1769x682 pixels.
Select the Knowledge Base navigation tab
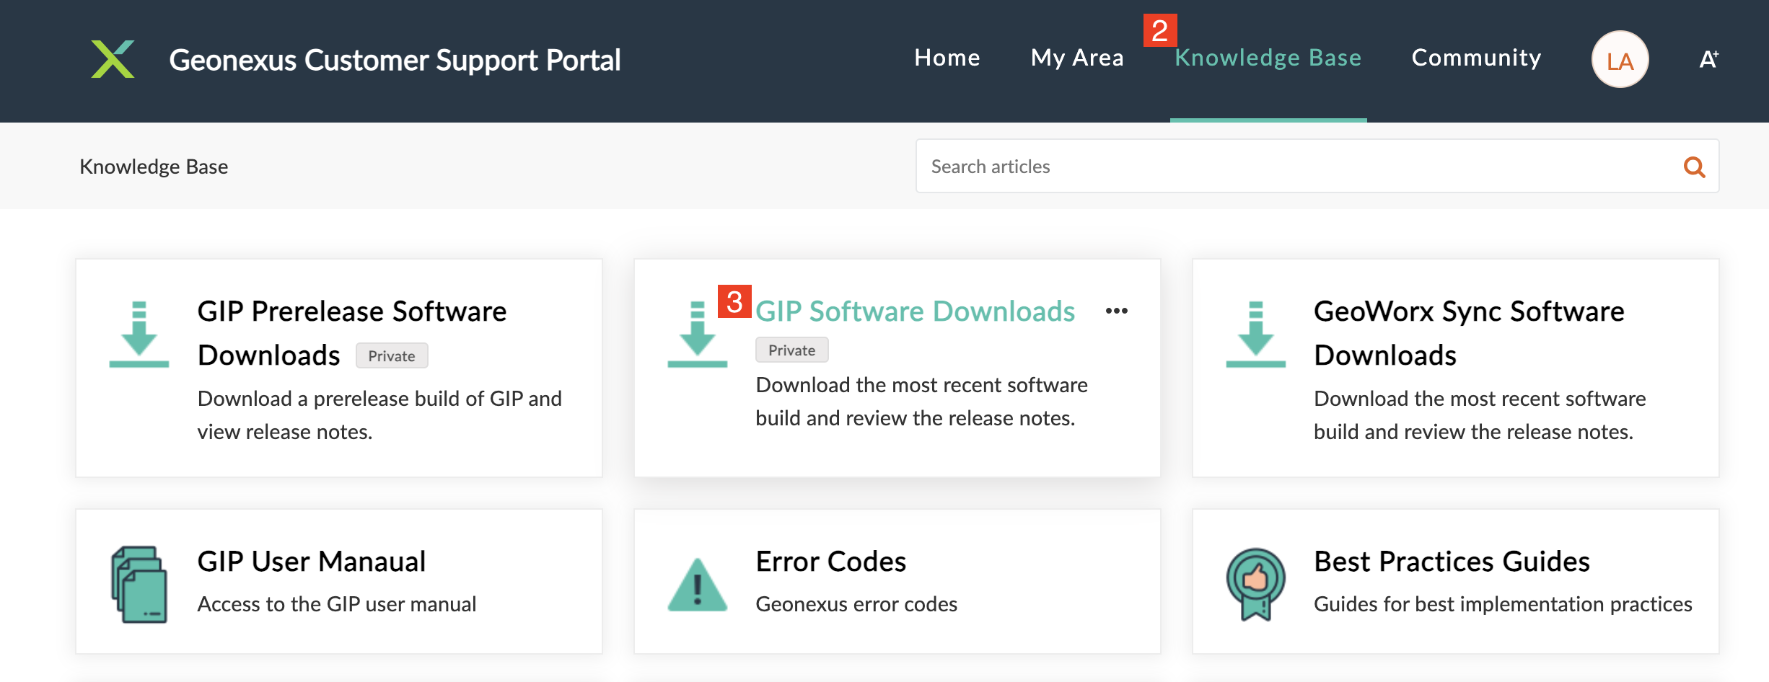point(1268,58)
